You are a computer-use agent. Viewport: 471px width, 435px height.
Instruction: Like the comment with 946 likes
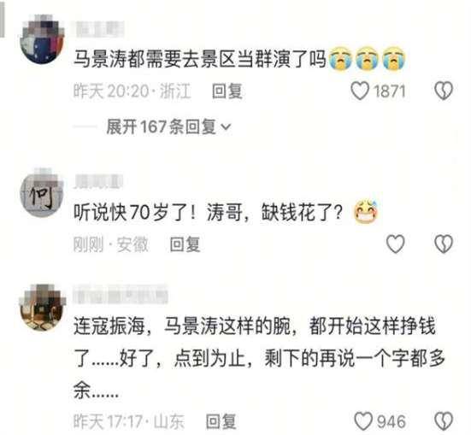pyautogui.click(x=363, y=420)
